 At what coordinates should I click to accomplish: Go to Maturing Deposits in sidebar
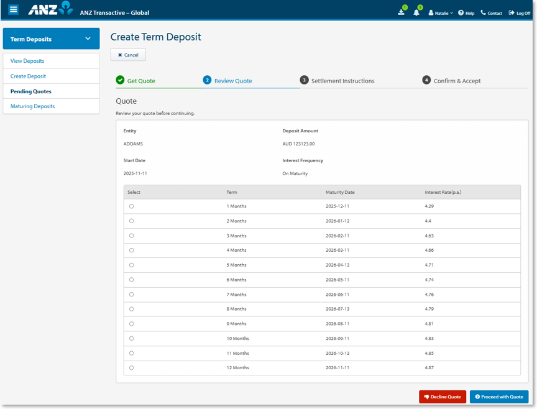(32, 106)
